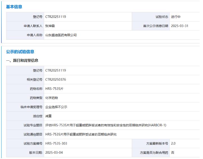
Task: Select applicant name 山东盛迪医药有限公司
Action: 61,35
